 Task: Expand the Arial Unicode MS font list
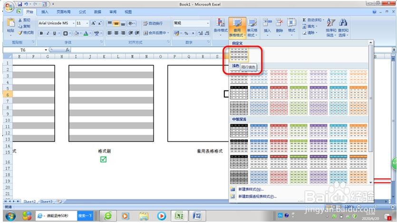73,23
